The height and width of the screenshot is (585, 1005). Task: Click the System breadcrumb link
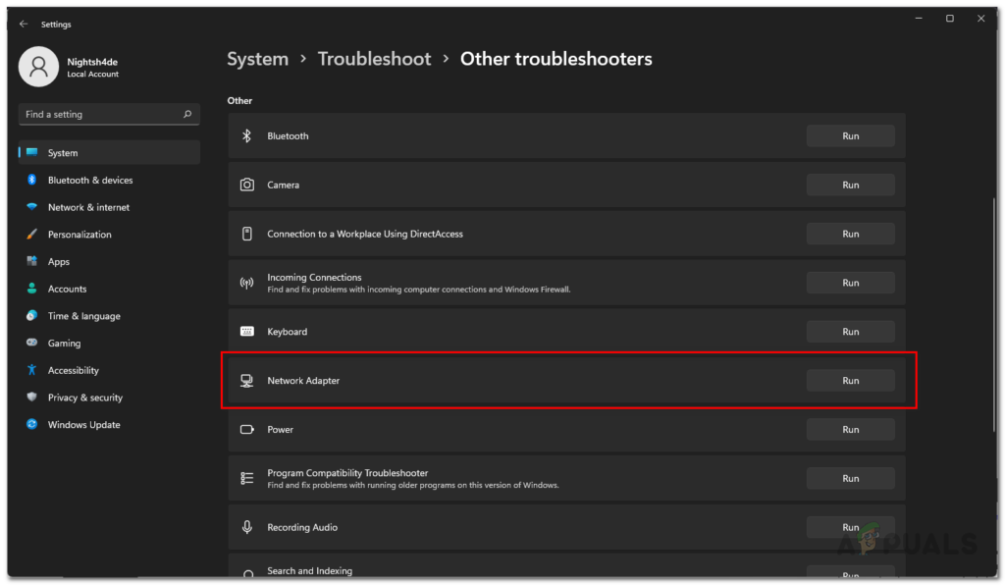257,59
